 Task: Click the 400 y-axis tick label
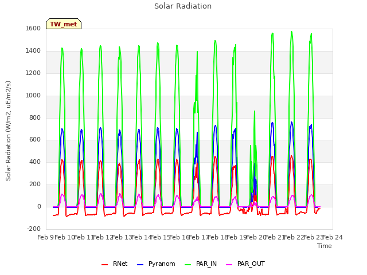click(35, 162)
